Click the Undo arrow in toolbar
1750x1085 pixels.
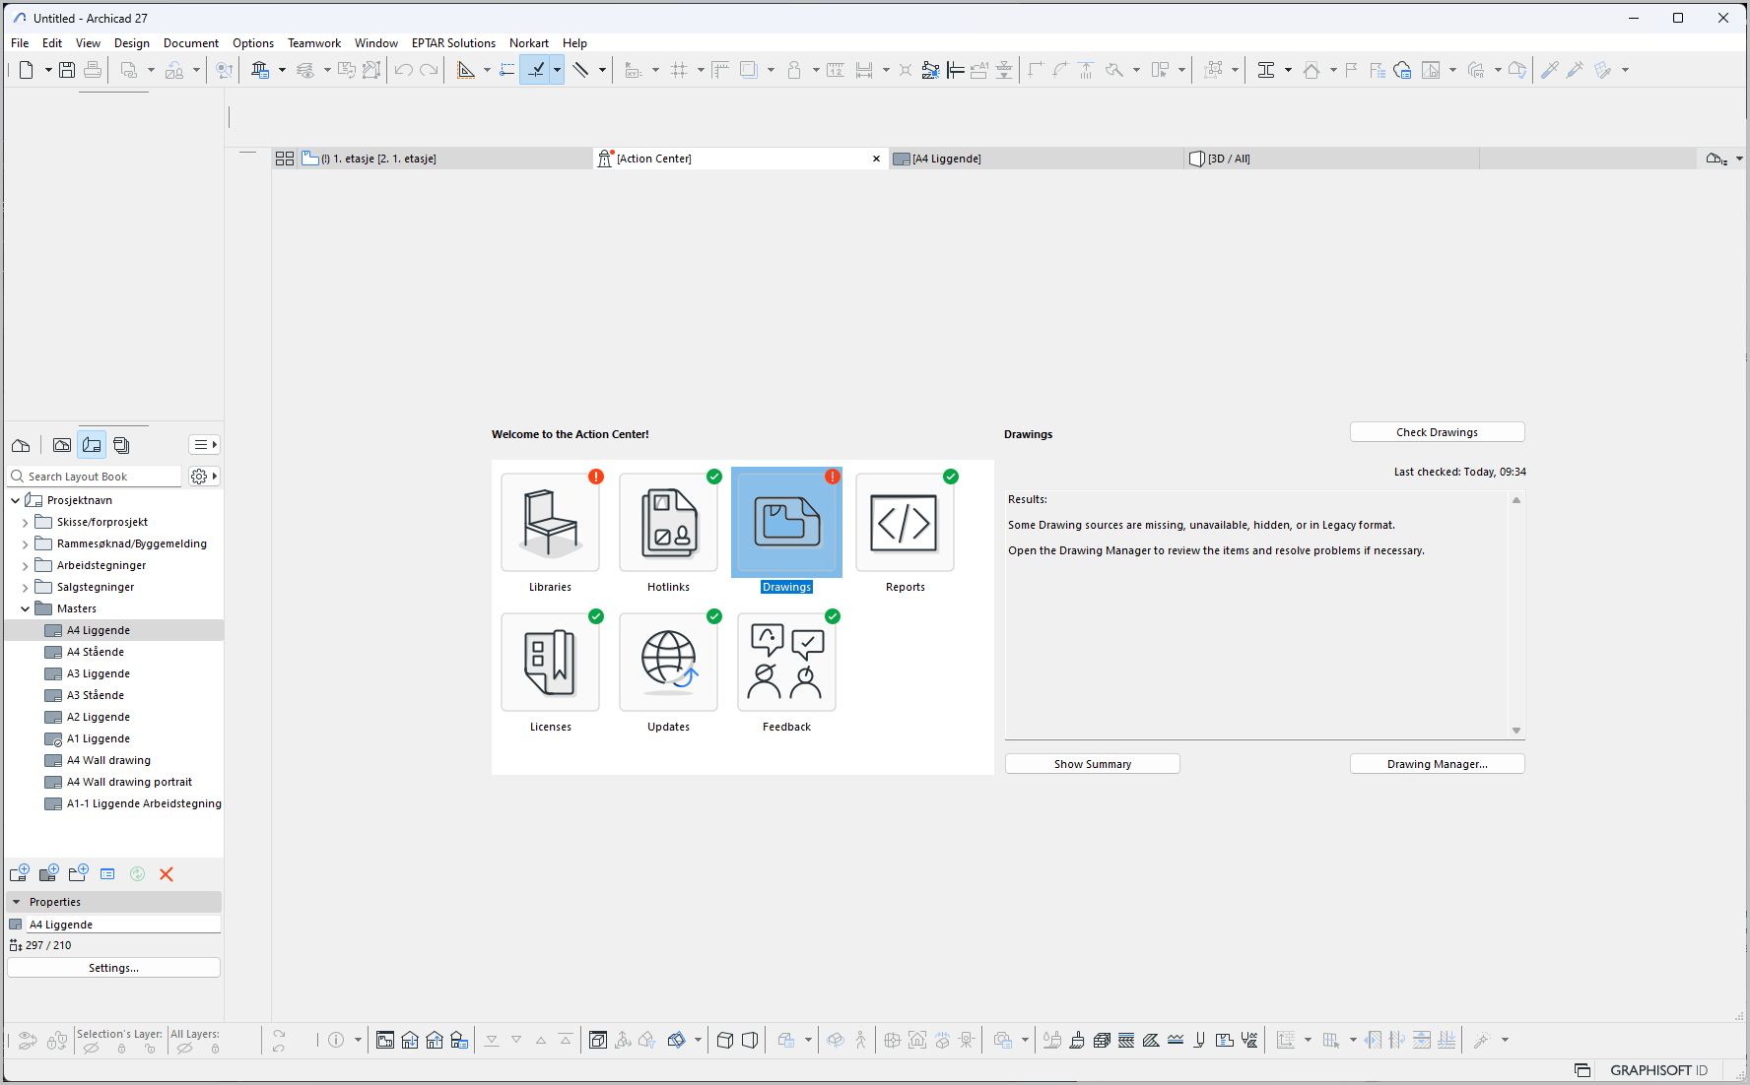[403, 70]
